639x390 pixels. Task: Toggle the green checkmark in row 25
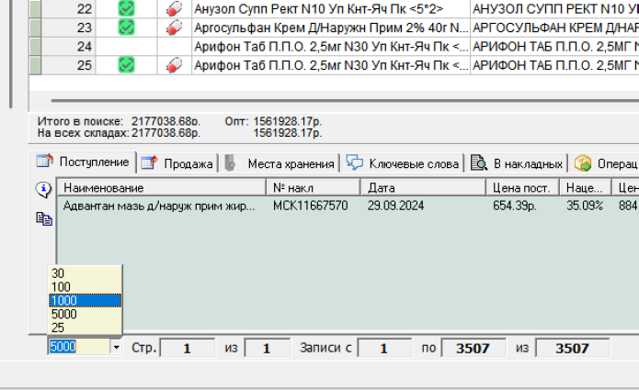[127, 65]
